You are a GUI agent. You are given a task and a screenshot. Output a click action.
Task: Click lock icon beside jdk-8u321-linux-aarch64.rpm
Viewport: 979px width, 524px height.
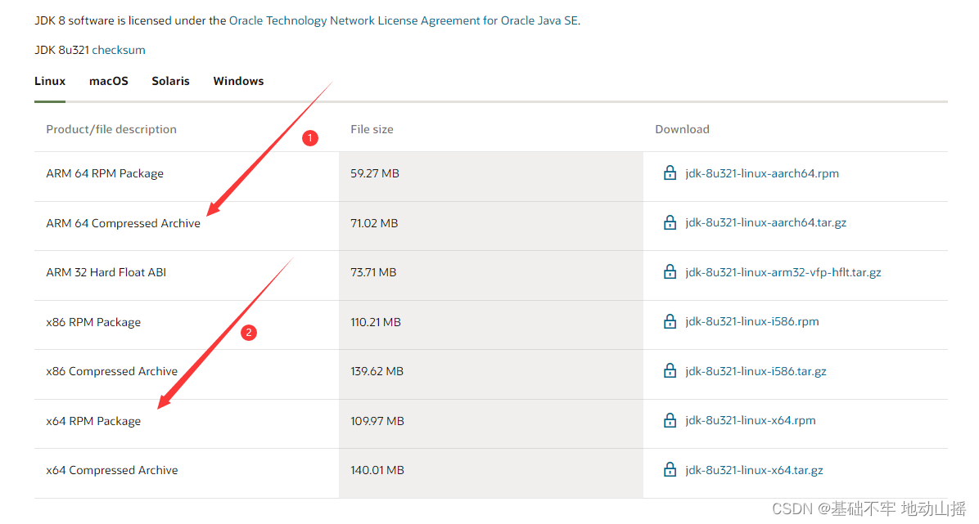pos(670,172)
